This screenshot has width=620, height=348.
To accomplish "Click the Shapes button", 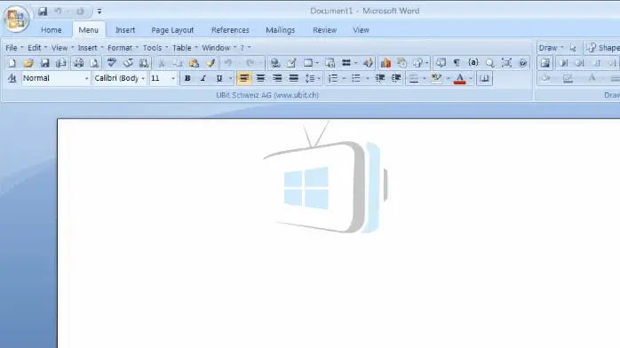I will click(x=603, y=48).
